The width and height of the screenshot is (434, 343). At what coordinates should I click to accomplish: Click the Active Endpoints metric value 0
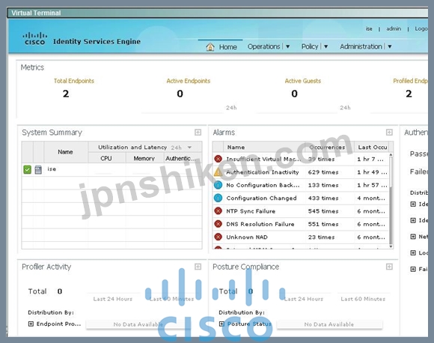click(180, 94)
